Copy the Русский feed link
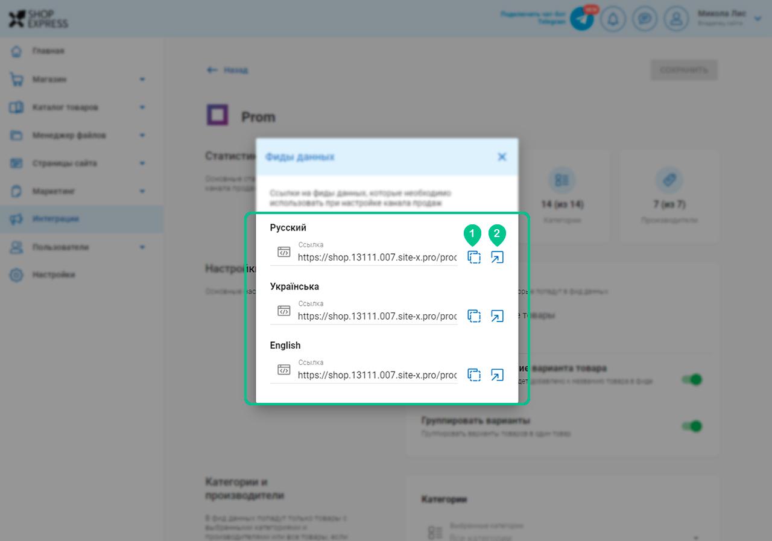Screen dimensions: 772x541 coord(474,257)
